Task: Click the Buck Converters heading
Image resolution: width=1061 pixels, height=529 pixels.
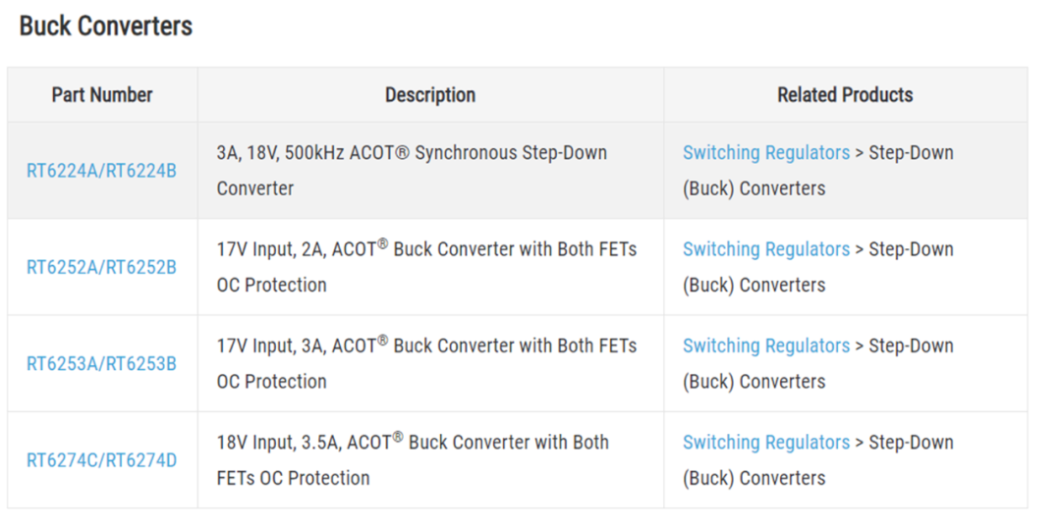Action: pyautogui.click(x=106, y=26)
